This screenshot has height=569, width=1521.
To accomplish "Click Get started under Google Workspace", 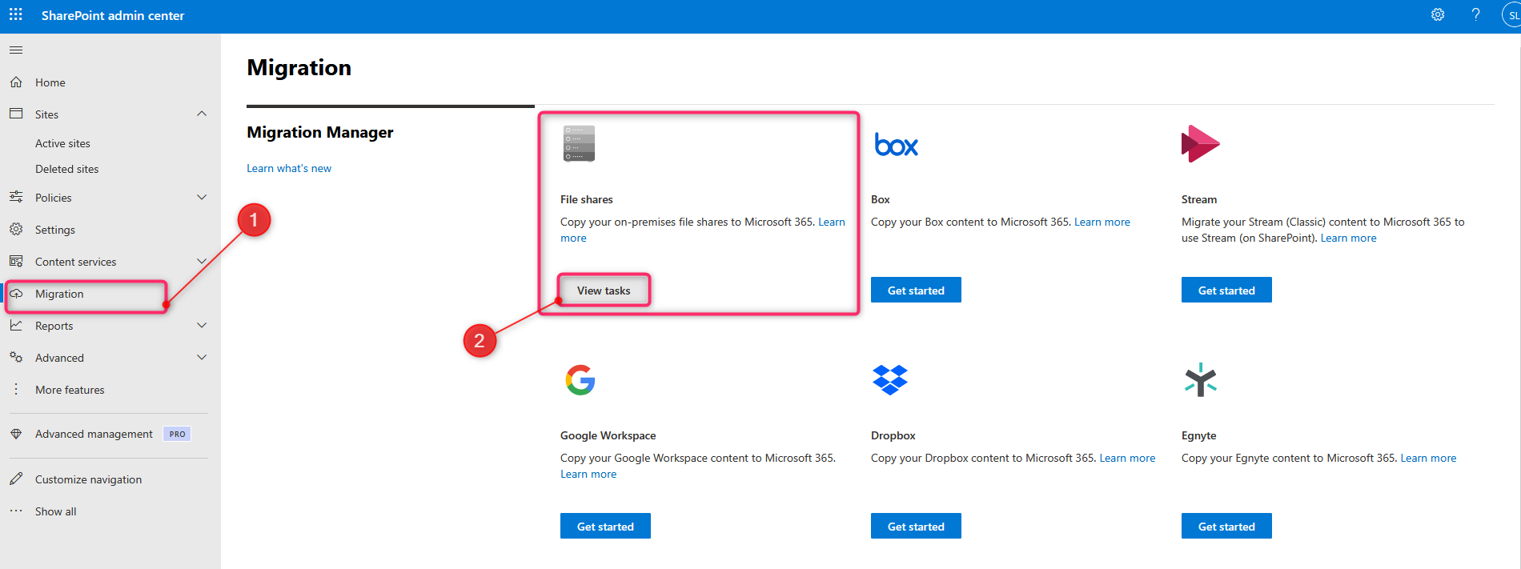I will tap(605, 526).
